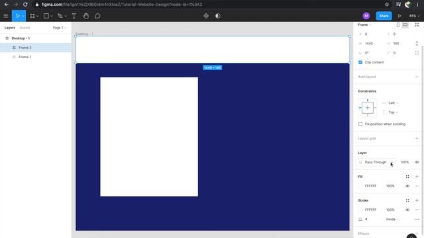Image resolution: width=424 pixels, height=238 pixels.
Task: Open shape tools dropdown arrow
Action: point(52,16)
